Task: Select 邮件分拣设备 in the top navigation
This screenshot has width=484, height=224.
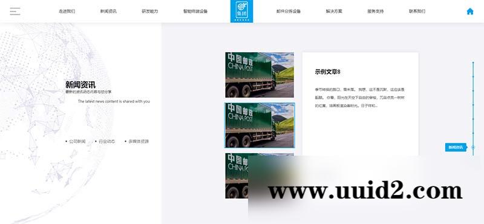Action: [289, 12]
